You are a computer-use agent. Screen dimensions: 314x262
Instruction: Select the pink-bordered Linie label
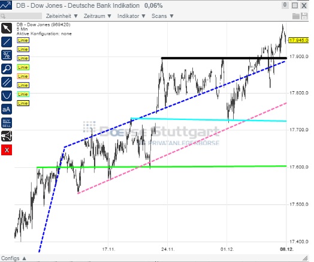(x=23, y=76)
